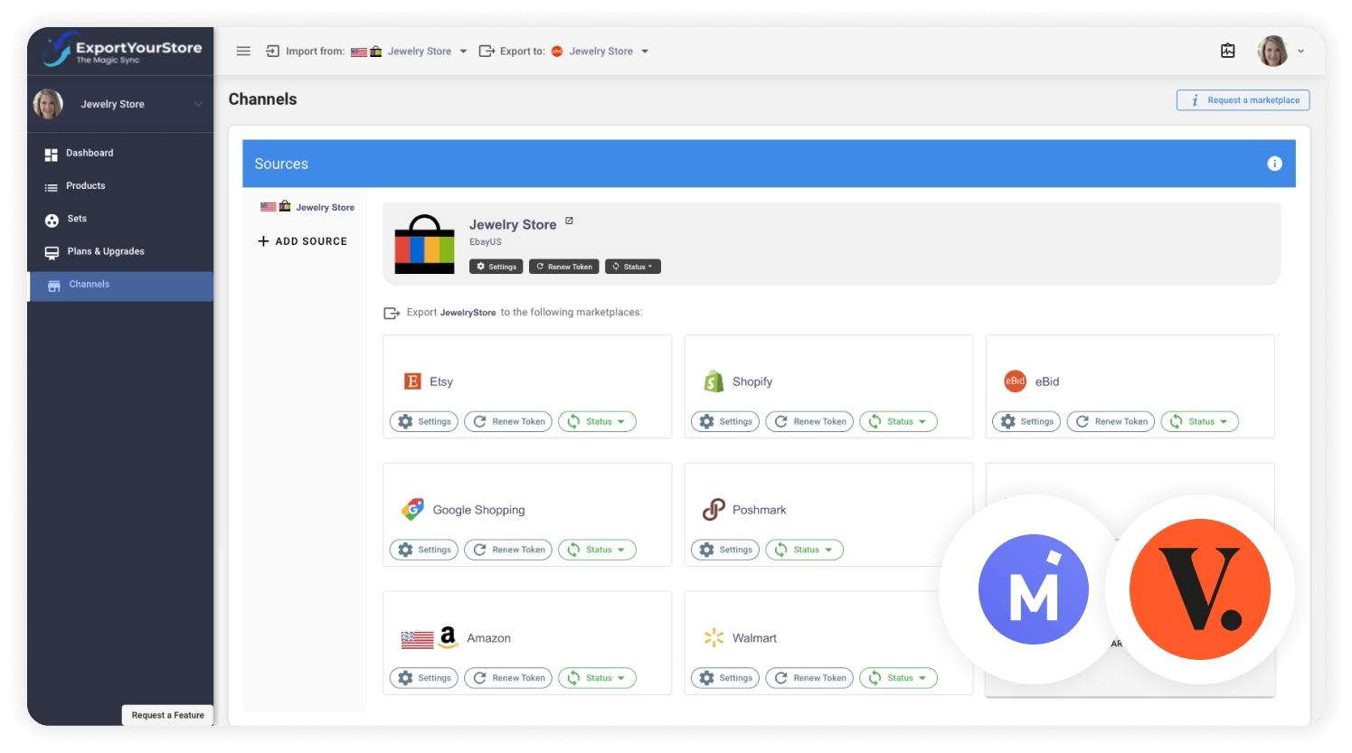Screen dimensions: 1352x753
Task: Renew Token for eBid
Action: pos(1111,421)
